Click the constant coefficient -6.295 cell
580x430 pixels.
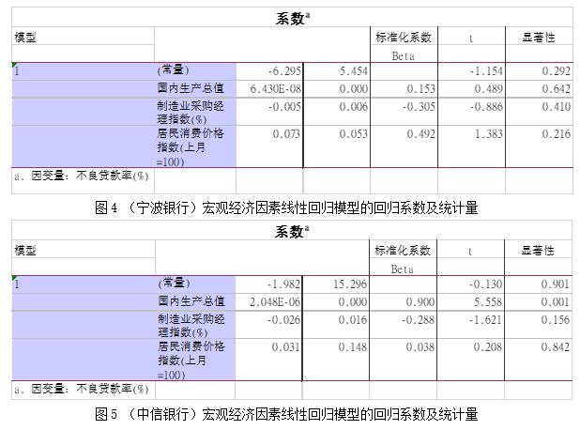tap(269, 70)
